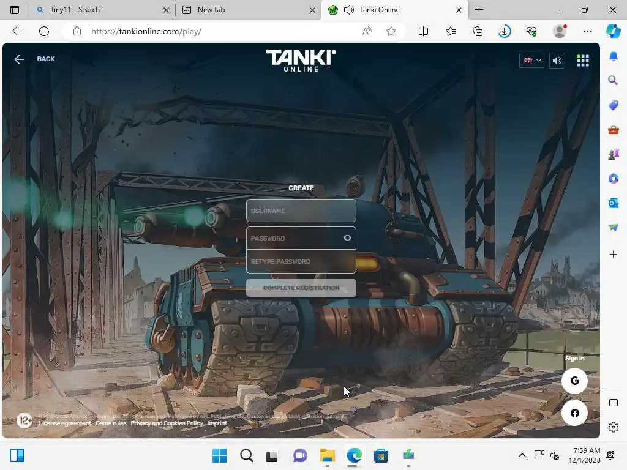Mute the Tanki Online tab audio icon
The width and height of the screenshot is (627, 470).
click(x=348, y=10)
